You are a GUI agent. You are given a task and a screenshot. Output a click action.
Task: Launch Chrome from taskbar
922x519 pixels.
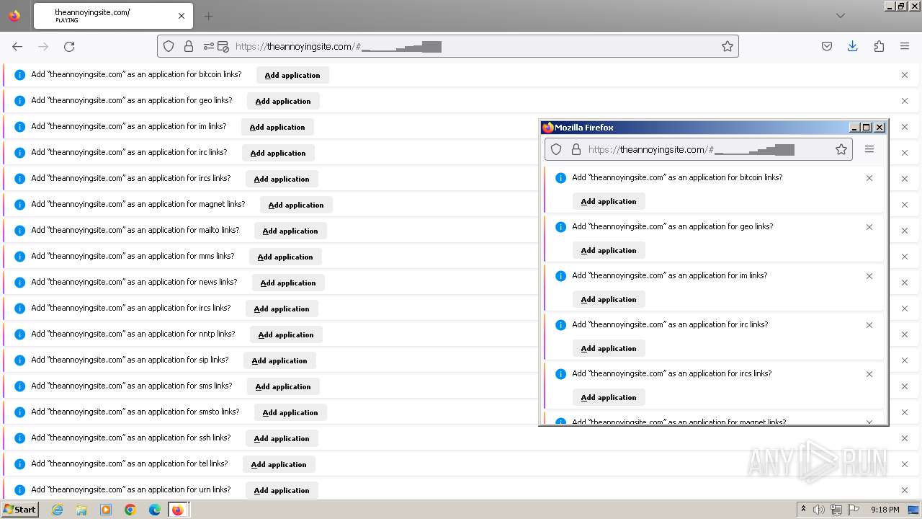[x=130, y=510]
